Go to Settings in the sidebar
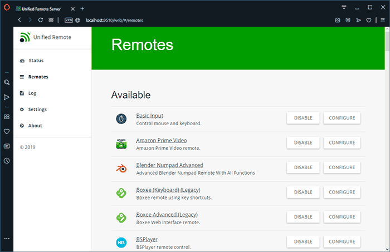The width and height of the screenshot is (390, 252). 37,110
